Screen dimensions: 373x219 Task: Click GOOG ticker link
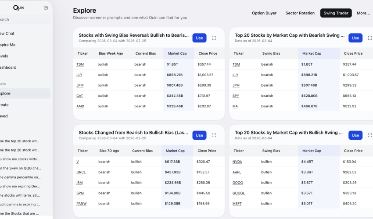tap(238, 183)
